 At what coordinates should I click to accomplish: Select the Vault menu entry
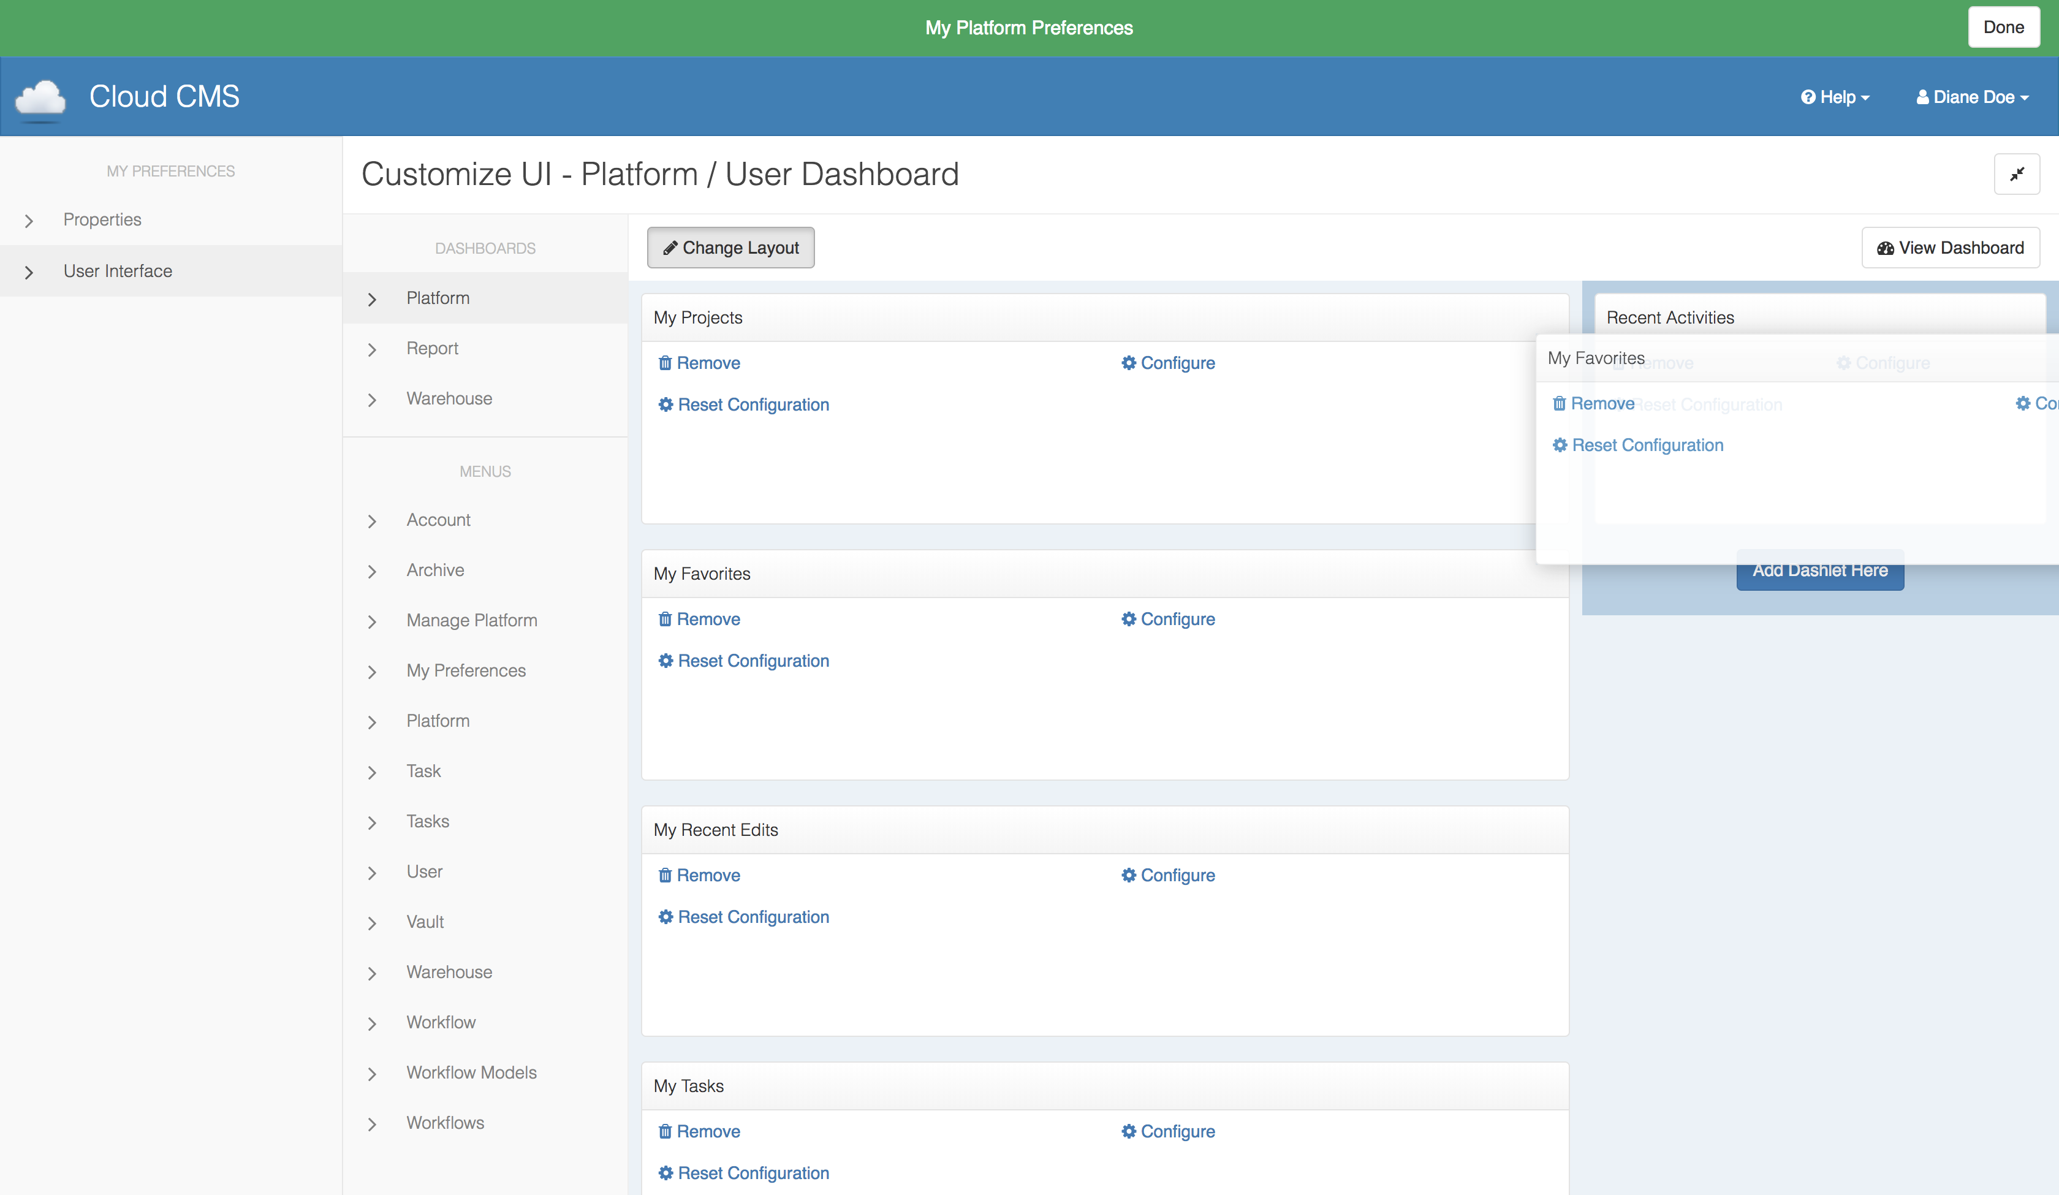point(425,922)
